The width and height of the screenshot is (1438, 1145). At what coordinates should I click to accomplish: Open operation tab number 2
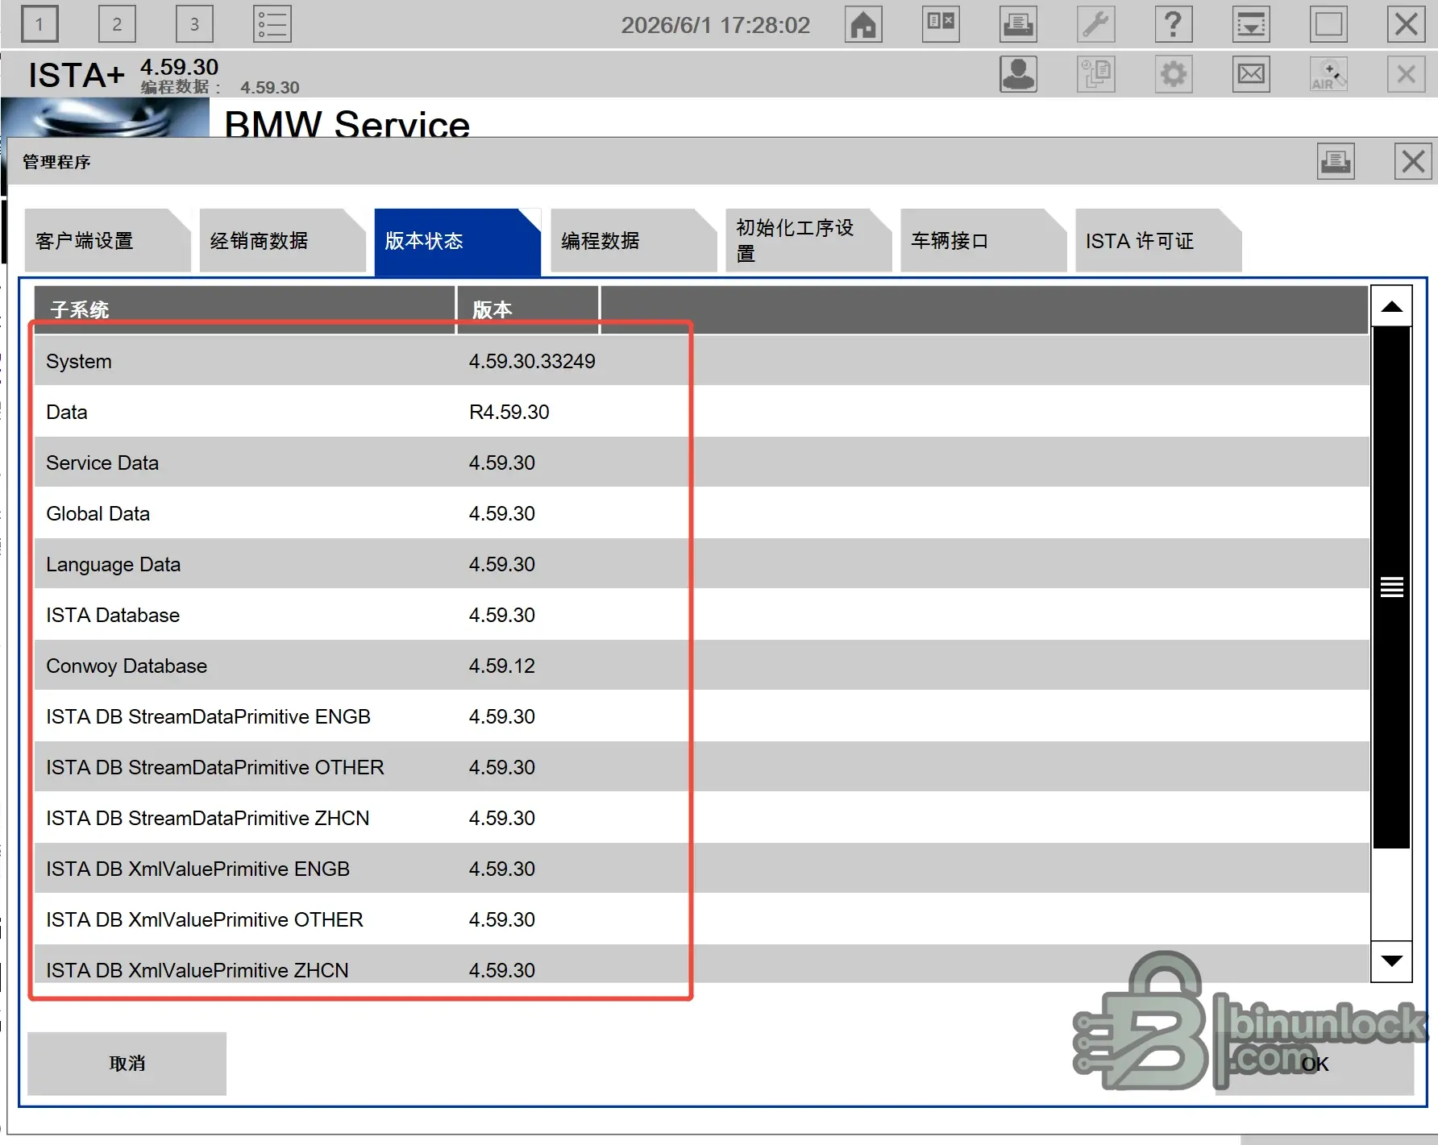(117, 24)
